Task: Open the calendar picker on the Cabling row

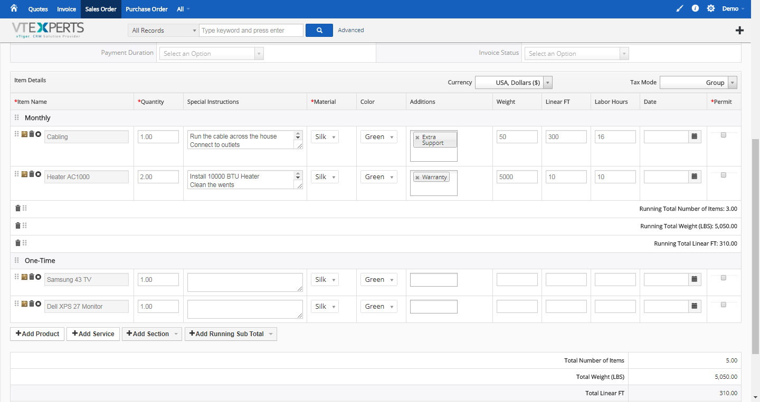Action: 695,136
